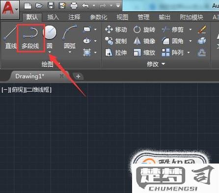
Task: Open the Annotate (注释) ribbon tab
Action: [74, 17]
